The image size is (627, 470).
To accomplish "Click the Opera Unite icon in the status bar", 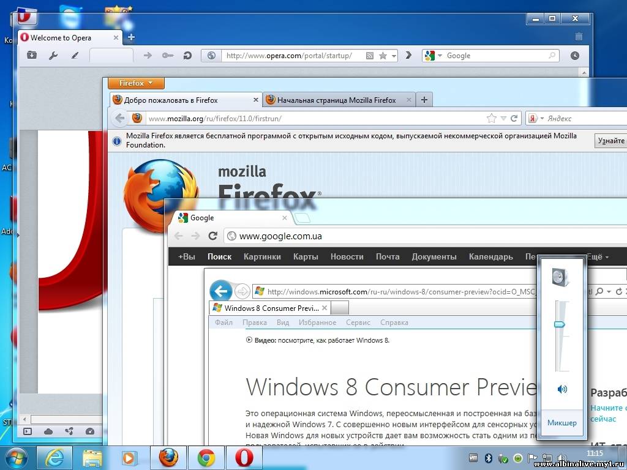I will pos(69,431).
